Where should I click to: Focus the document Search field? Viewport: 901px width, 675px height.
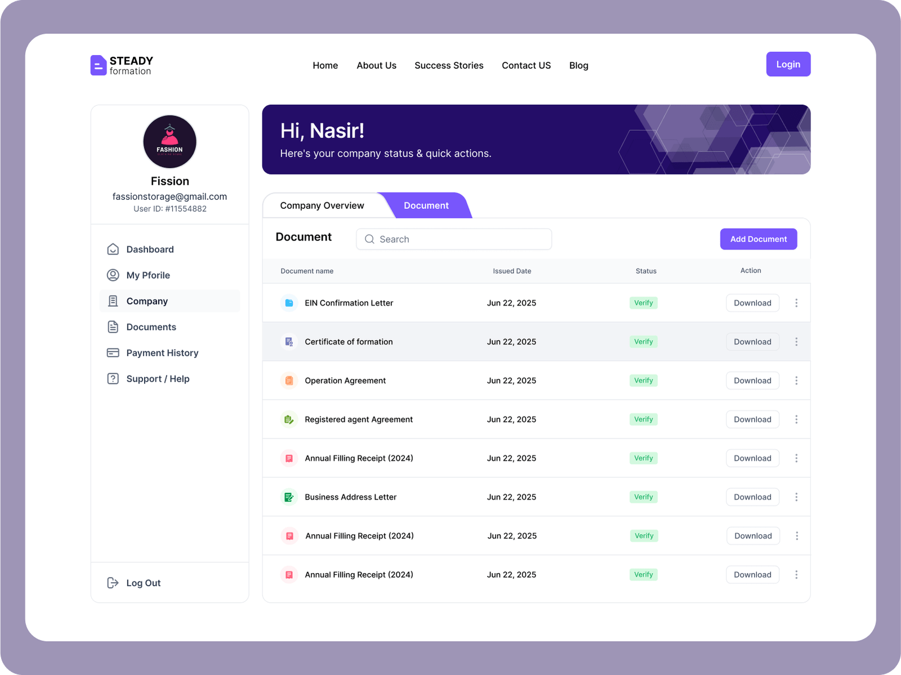click(454, 239)
